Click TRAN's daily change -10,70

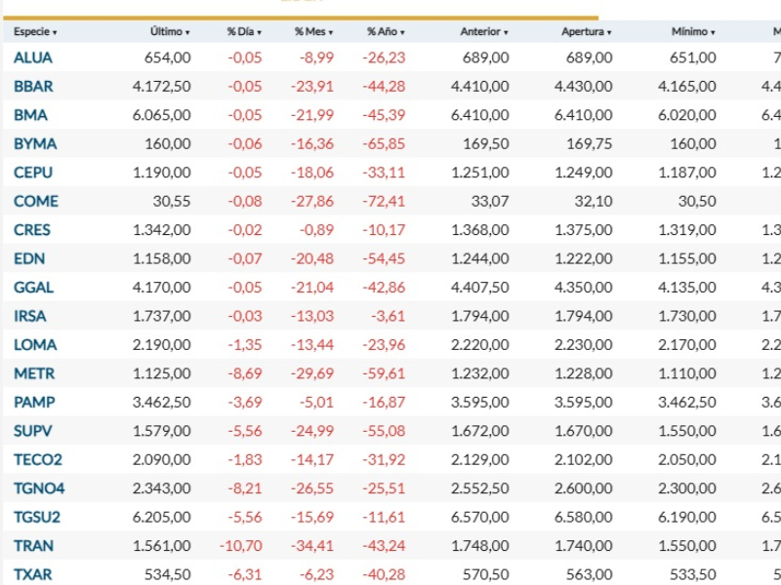(x=242, y=546)
